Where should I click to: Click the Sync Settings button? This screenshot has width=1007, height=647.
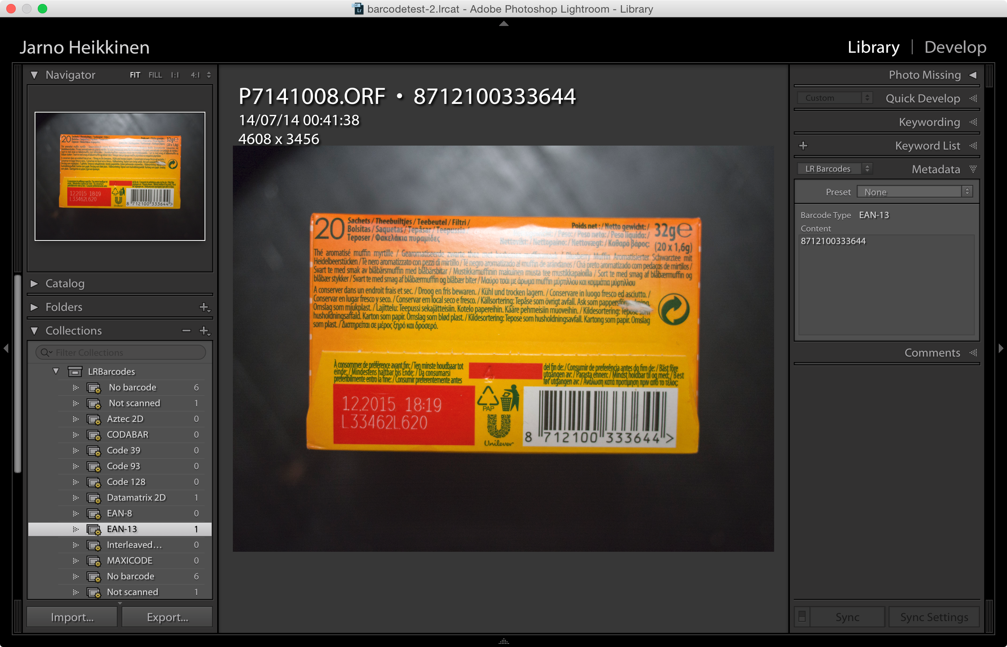[x=934, y=617]
